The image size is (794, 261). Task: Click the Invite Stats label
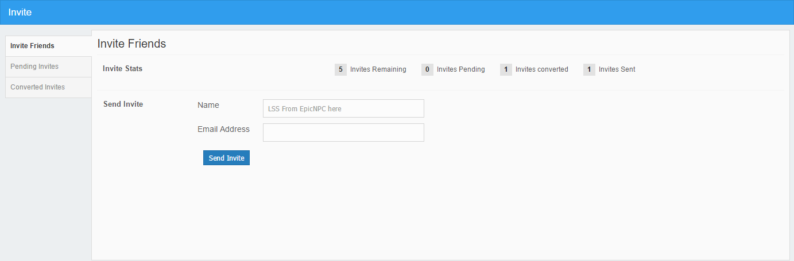click(122, 69)
